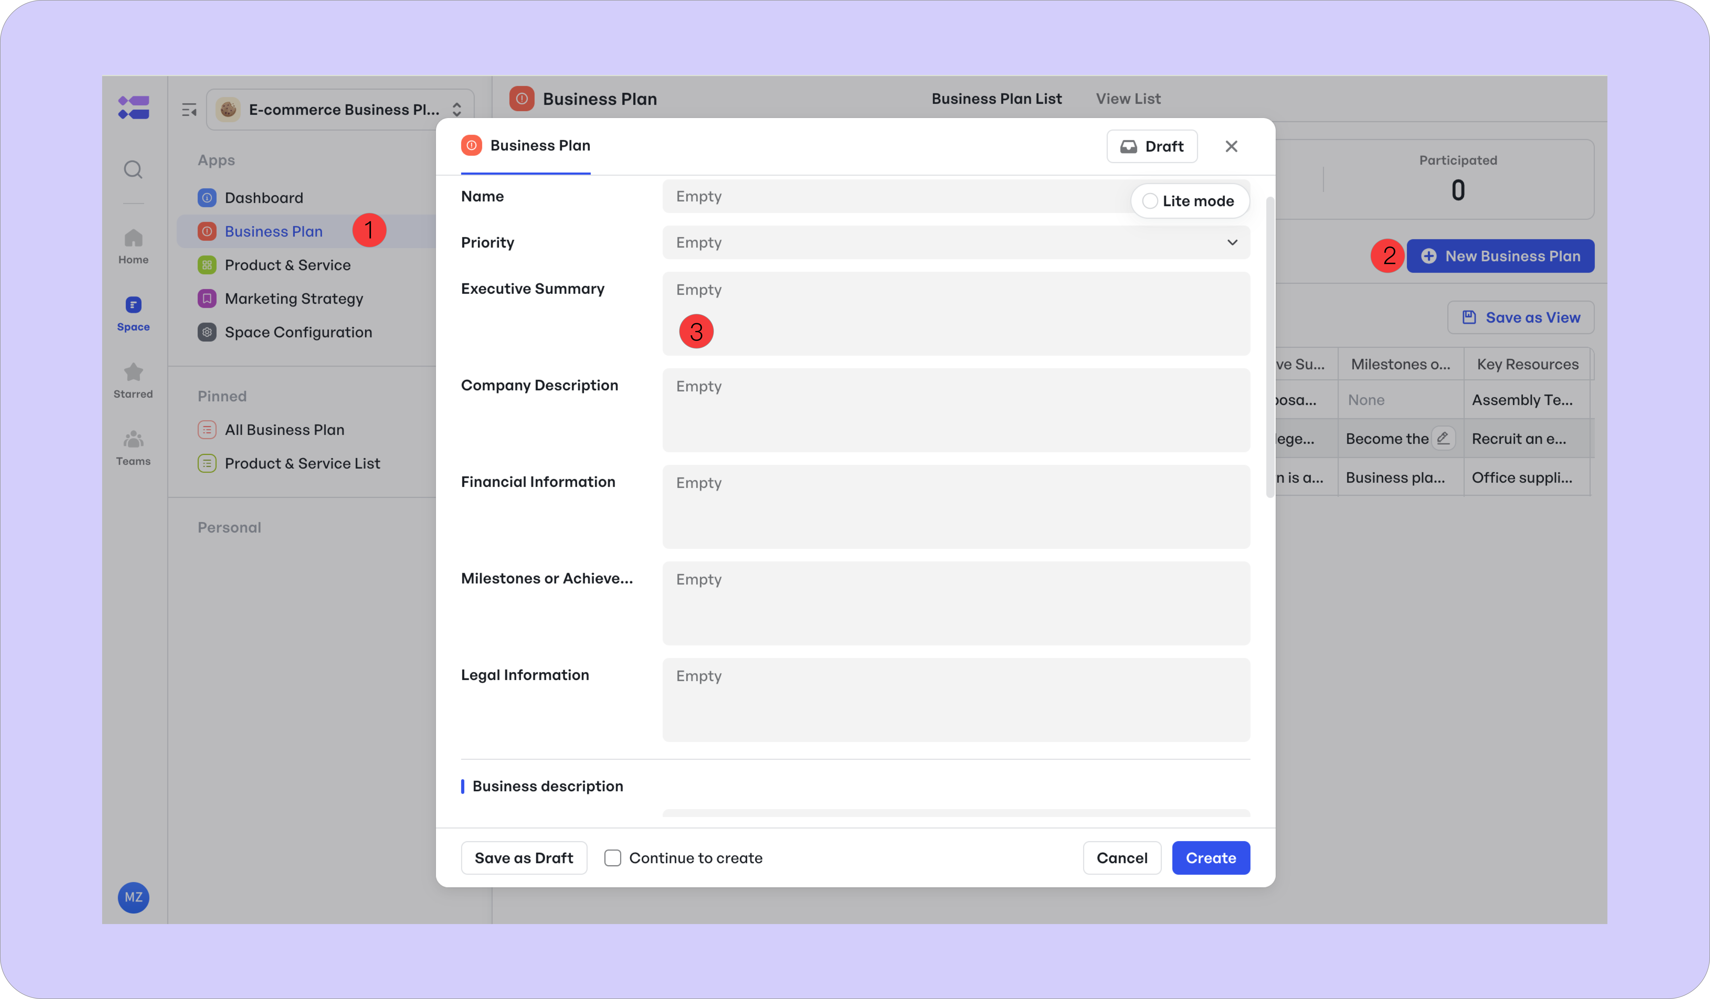Viewport: 1710px width, 999px height.
Task: Open Teams in the left rail
Action: point(133,448)
